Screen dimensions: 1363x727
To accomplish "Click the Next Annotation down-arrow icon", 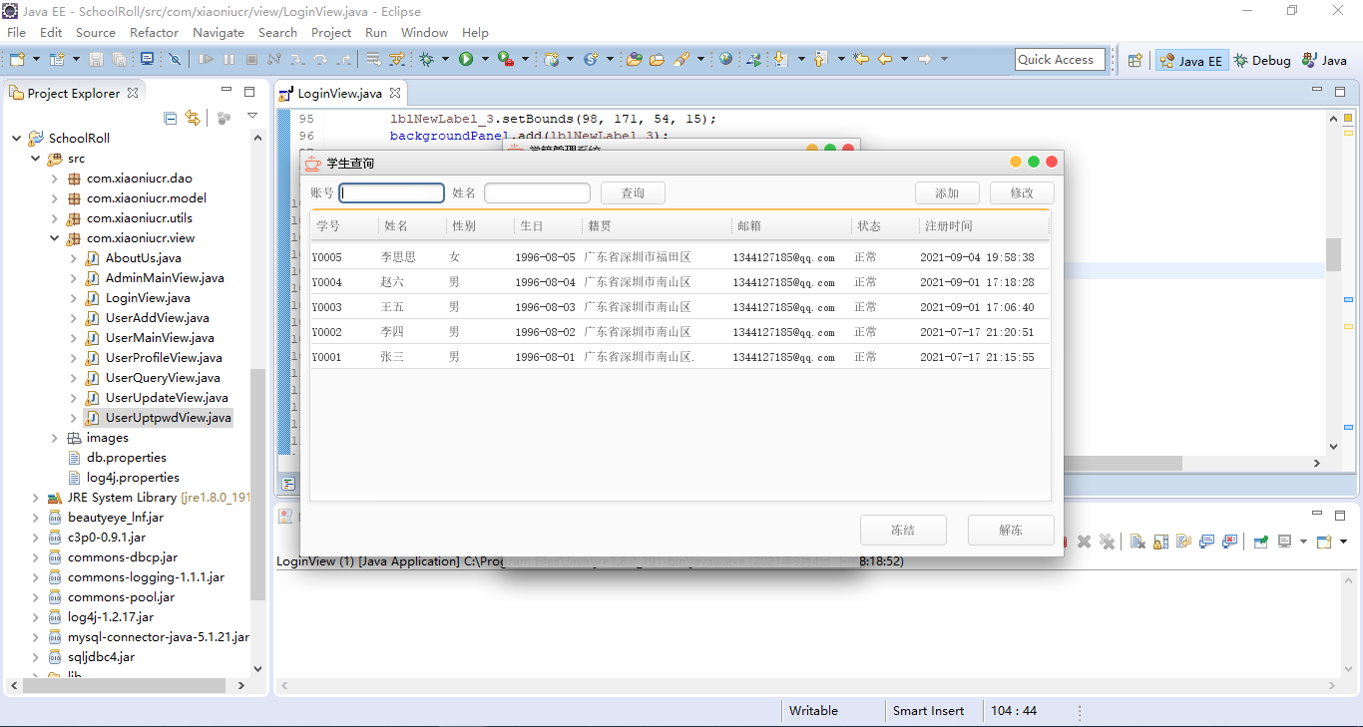I will tap(780, 60).
